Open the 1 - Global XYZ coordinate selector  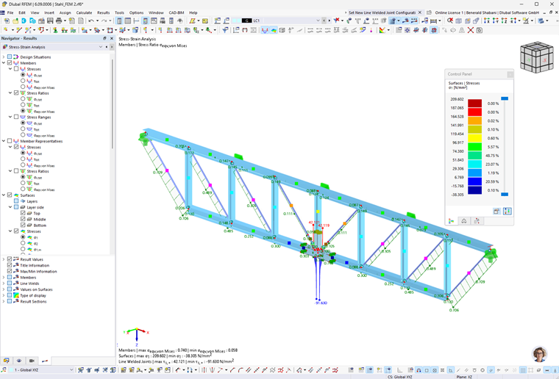[x=40, y=370]
